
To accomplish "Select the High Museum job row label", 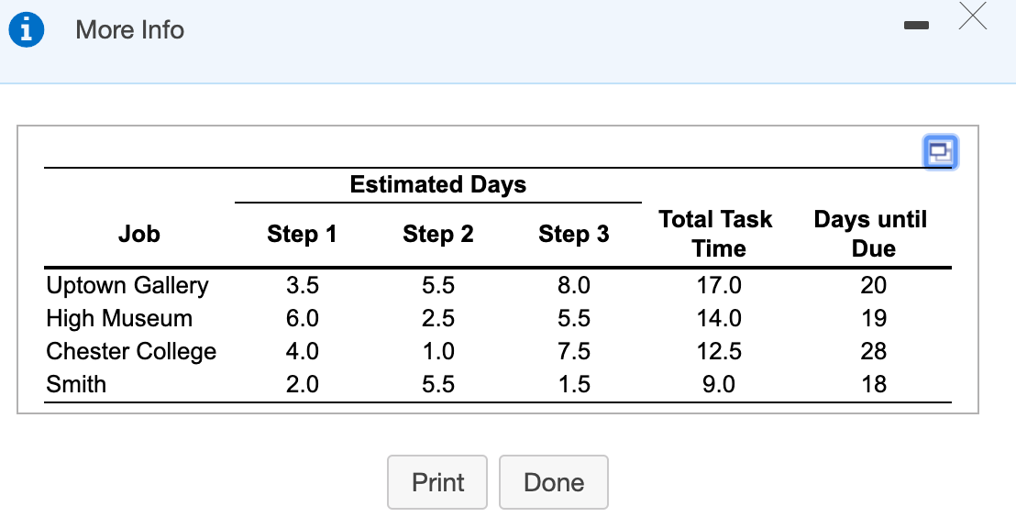I will pyautogui.click(x=119, y=318).
